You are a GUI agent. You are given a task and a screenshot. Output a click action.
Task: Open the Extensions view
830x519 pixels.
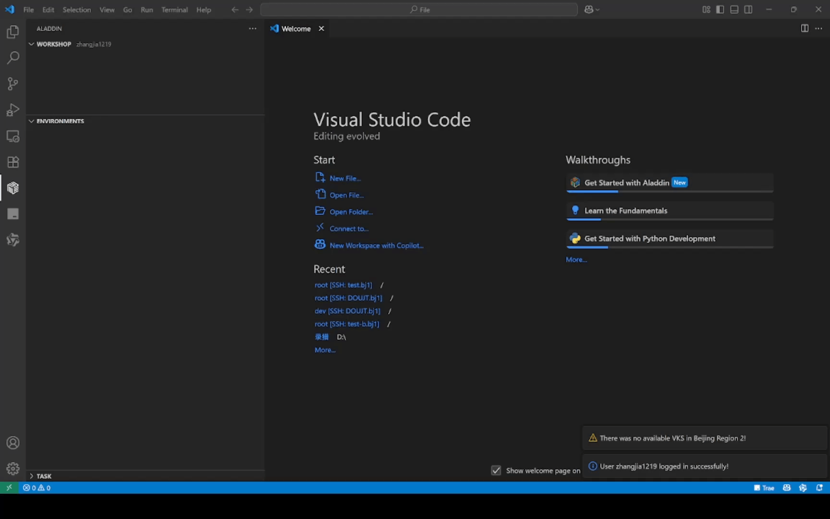13,162
